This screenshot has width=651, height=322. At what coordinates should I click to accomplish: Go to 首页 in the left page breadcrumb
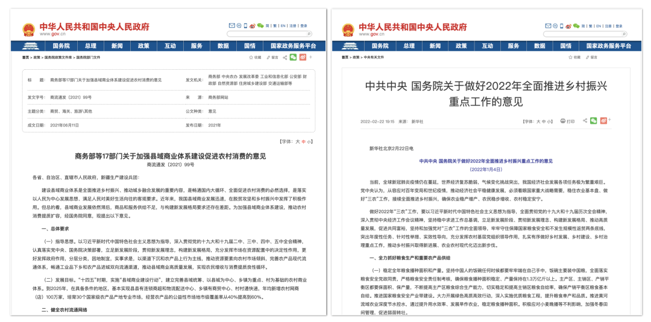pos(25,57)
